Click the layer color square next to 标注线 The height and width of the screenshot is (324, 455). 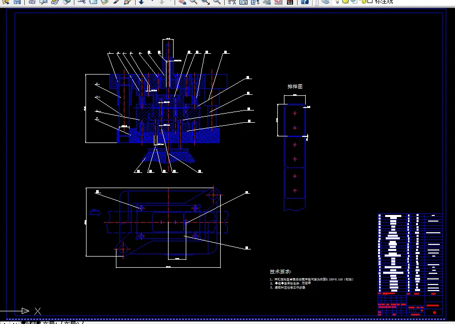tap(370, 2)
